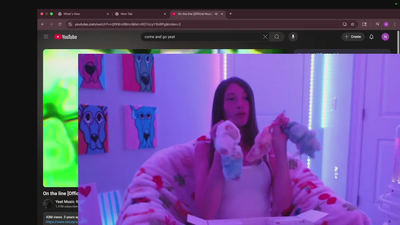400x225 pixels.
Task: Open a new browser tab
Action: point(231,14)
